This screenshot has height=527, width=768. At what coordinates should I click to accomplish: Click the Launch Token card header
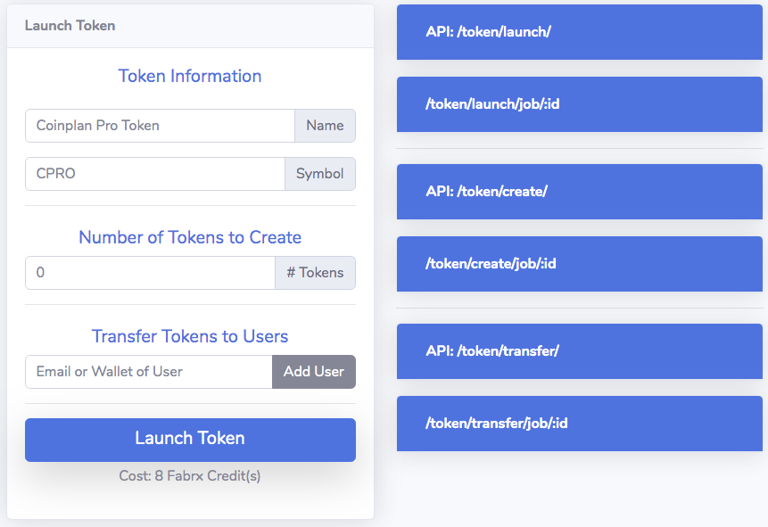[70, 26]
